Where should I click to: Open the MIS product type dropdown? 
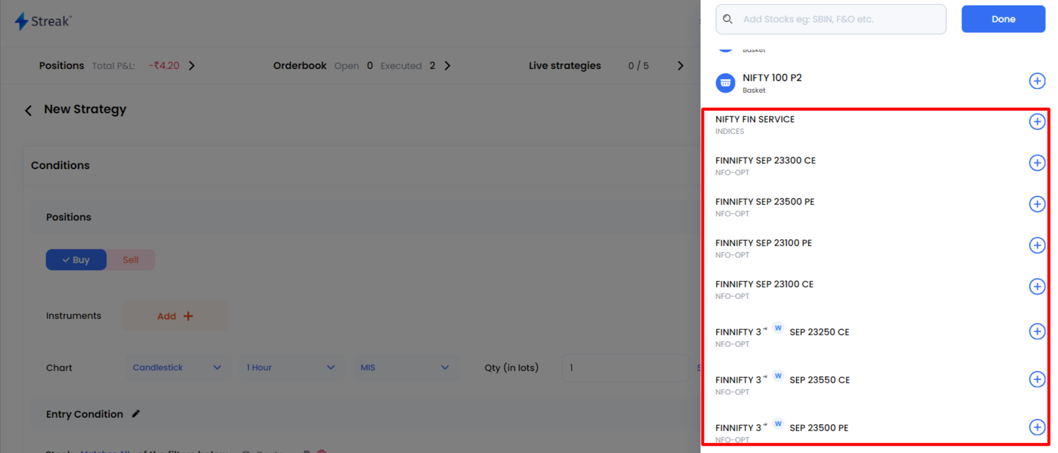point(404,367)
